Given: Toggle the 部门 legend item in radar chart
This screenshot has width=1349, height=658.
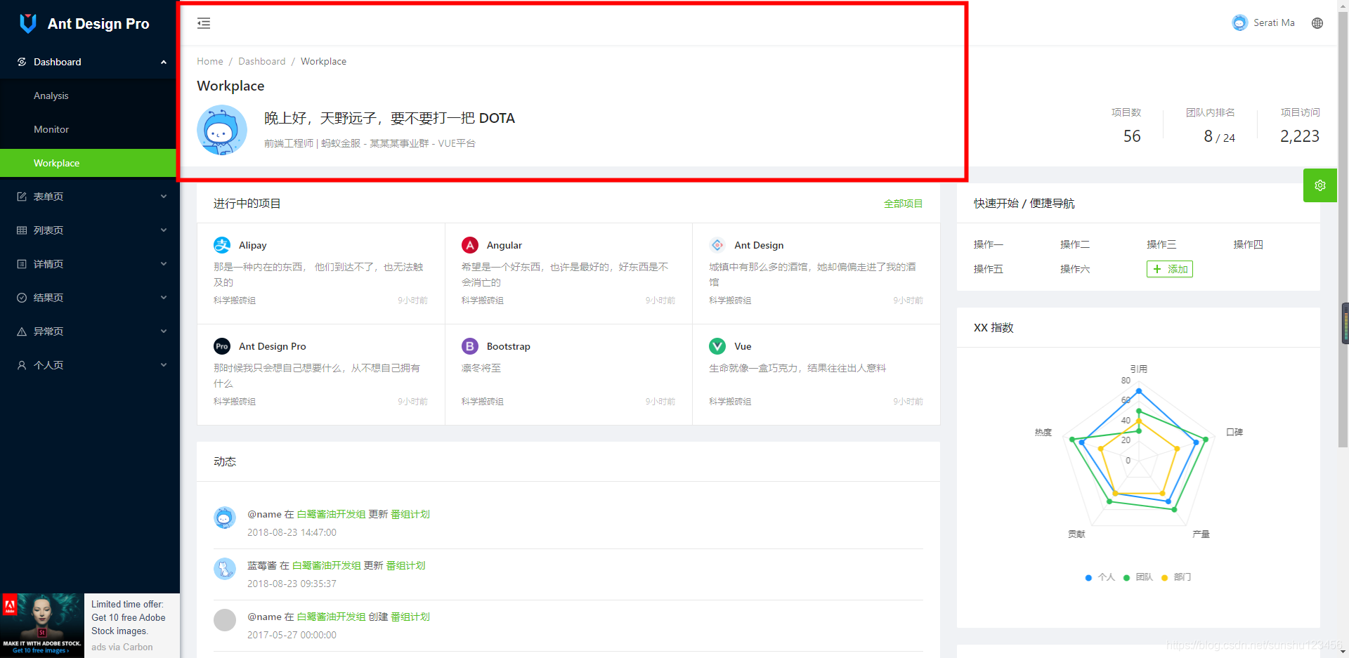Looking at the screenshot, I should pos(1176,577).
